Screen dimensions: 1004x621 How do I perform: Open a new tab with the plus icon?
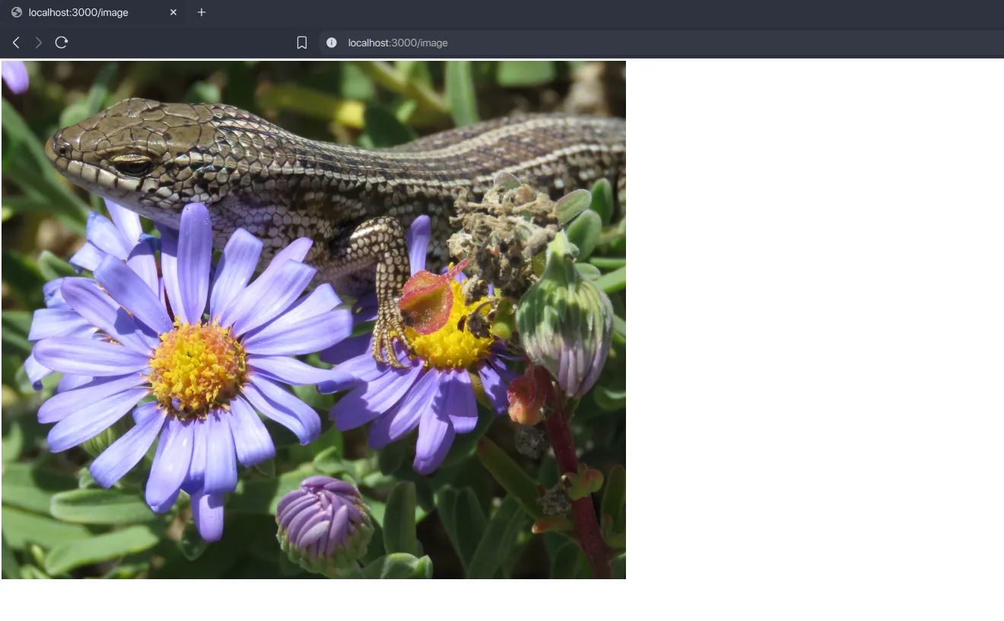(x=201, y=12)
